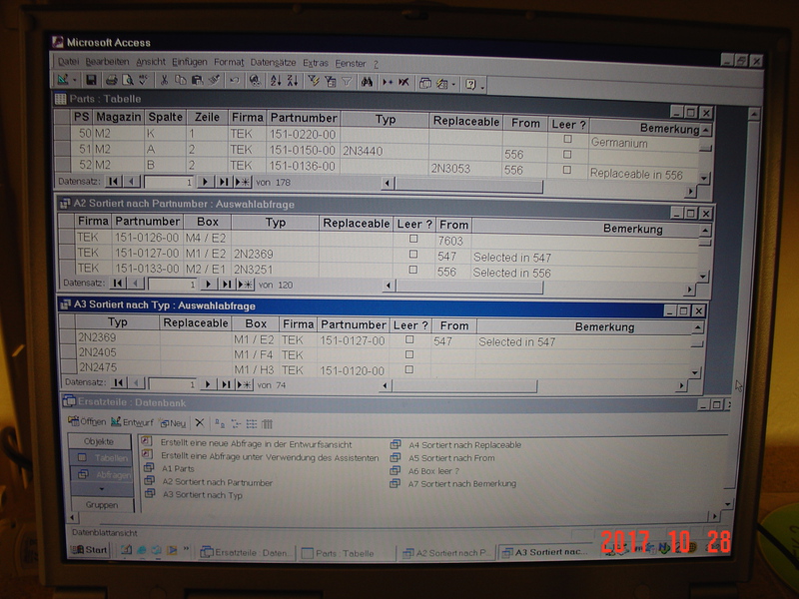Click the Windows Start button
Screen dimensions: 799x599
coord(90,550)
